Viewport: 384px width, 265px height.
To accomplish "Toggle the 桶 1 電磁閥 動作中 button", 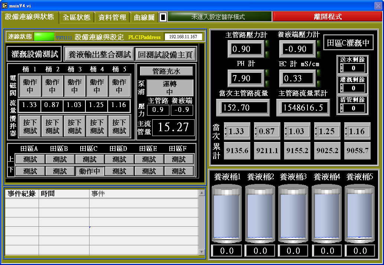I will pyautogui.click(x=30, y=86).
